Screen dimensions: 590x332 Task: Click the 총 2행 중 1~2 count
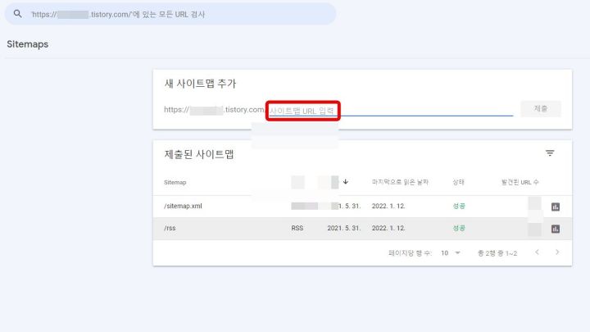pyautogui.click(x=497, y=253)
